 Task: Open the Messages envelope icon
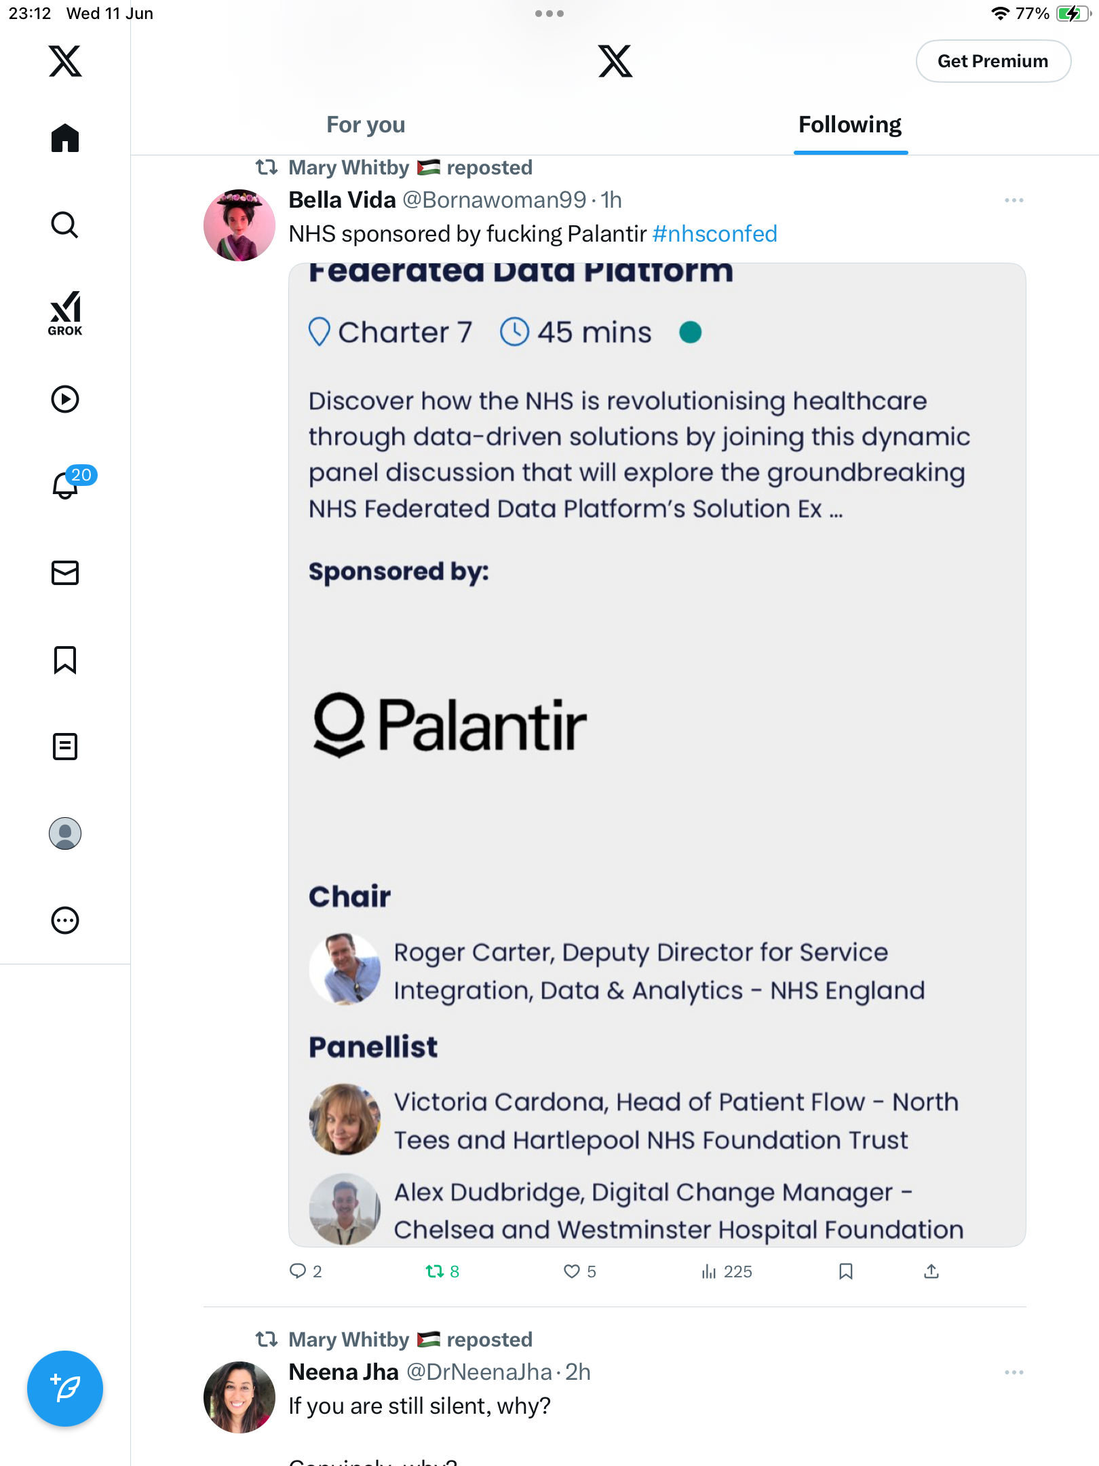pos(65,573)
